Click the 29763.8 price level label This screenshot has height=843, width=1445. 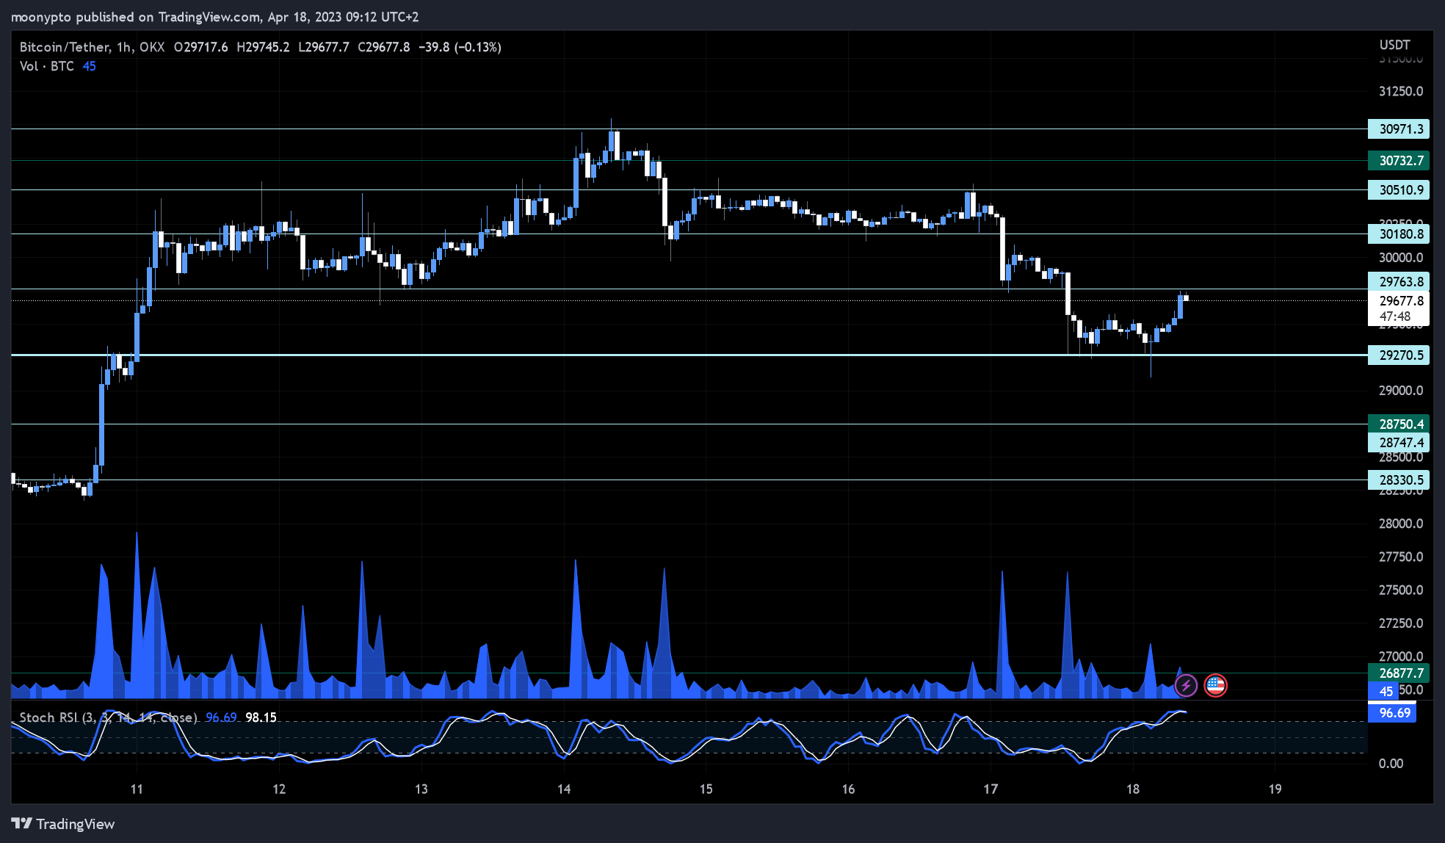(x=1399, y=282)
